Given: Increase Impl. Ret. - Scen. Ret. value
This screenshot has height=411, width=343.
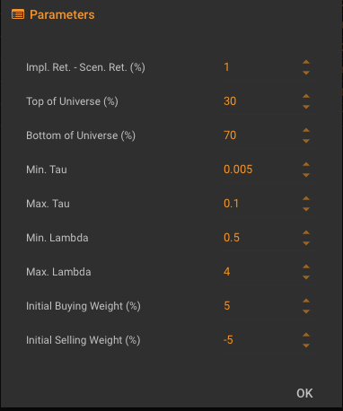Looking at the screenshot, I should [306, 62].
